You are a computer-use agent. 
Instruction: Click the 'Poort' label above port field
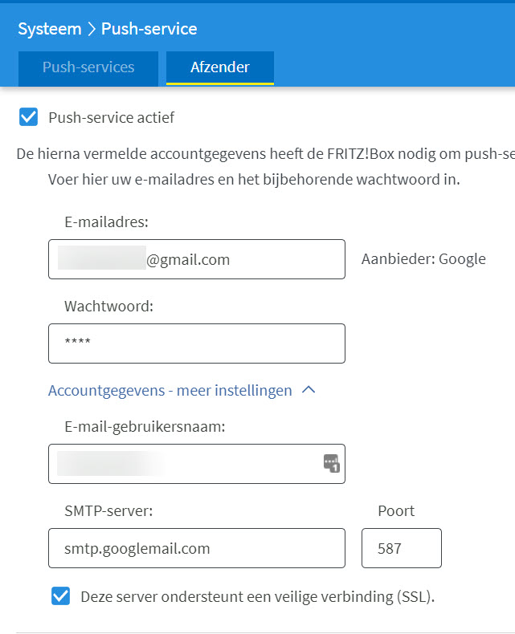[396, 511]
